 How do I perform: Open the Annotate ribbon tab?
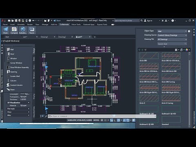(21, 24)
